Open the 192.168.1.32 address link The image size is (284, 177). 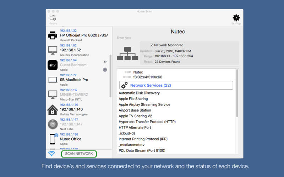(x=68, y=30)
